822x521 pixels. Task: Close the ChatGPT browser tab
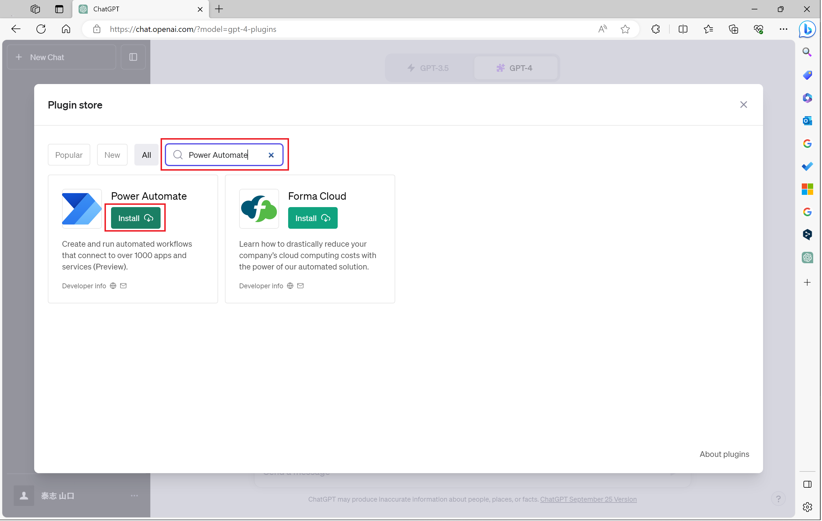point(200,9)
